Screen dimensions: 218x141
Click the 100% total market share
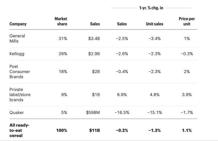click(62, 130)
